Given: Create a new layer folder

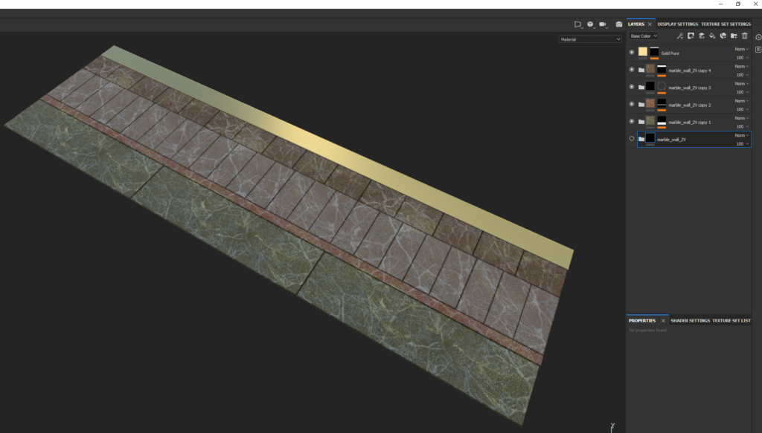Looking at the screenshot, I should [734, 36].
